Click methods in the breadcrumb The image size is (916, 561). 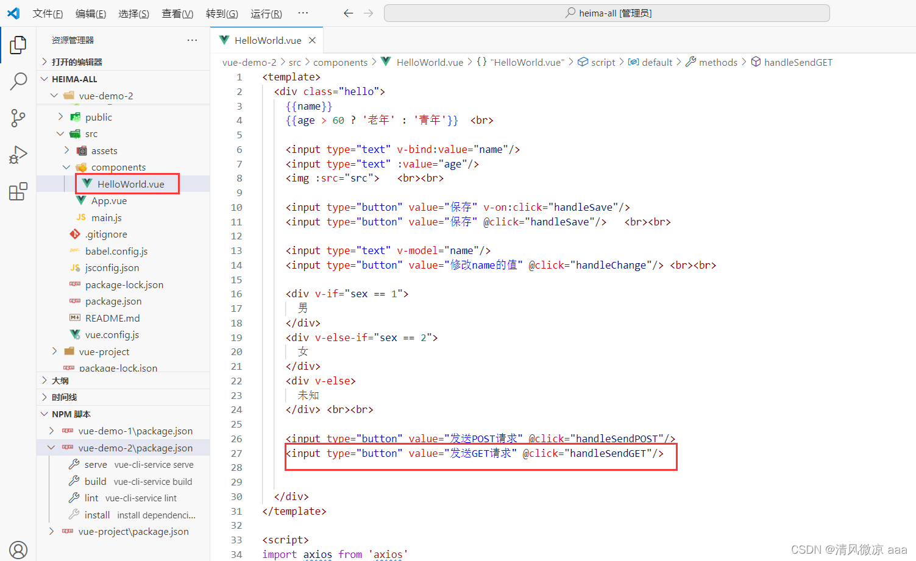pos(711,62)
